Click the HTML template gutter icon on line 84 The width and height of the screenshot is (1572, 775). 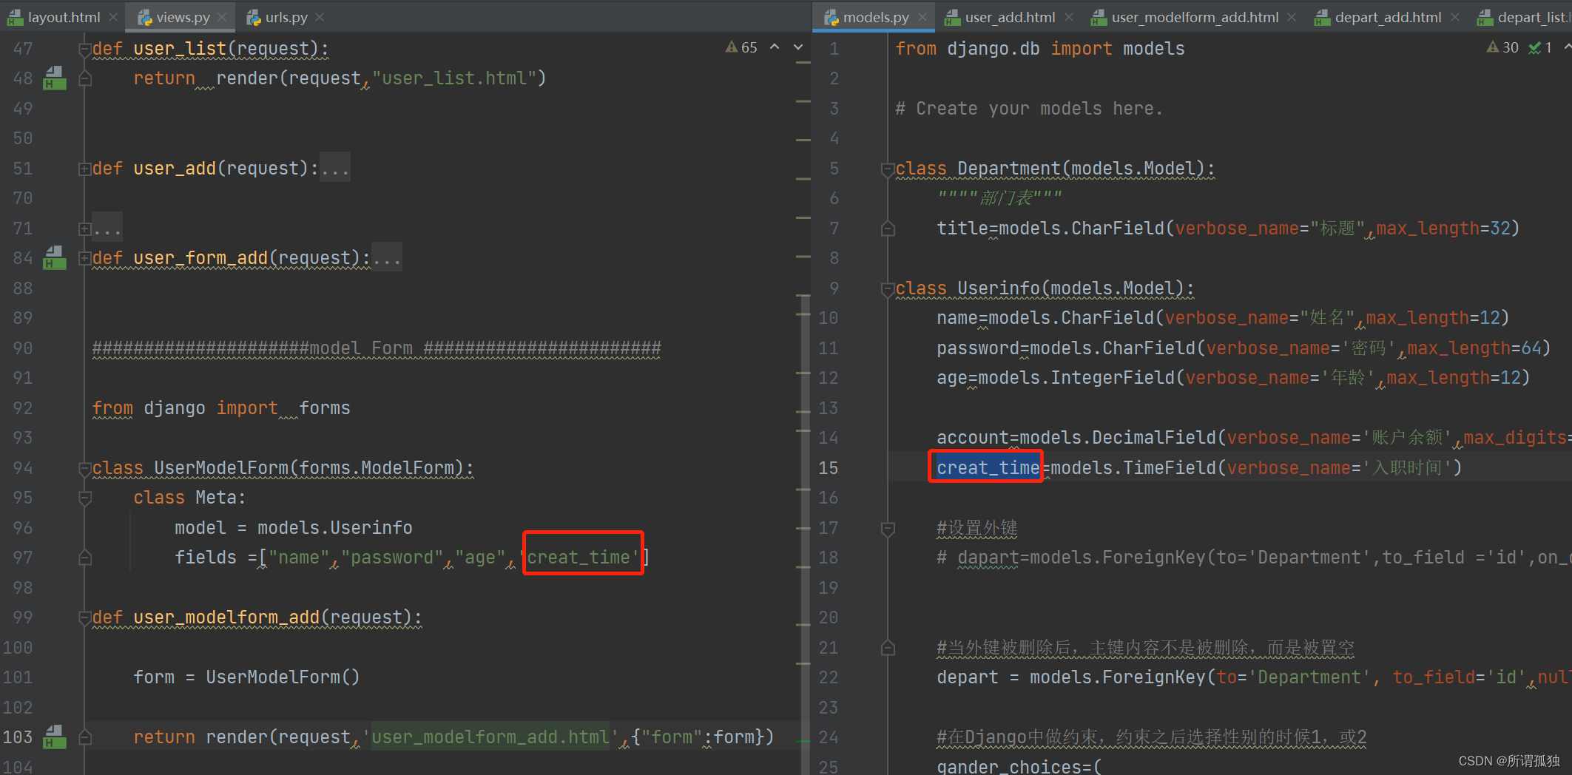(55, 257)
